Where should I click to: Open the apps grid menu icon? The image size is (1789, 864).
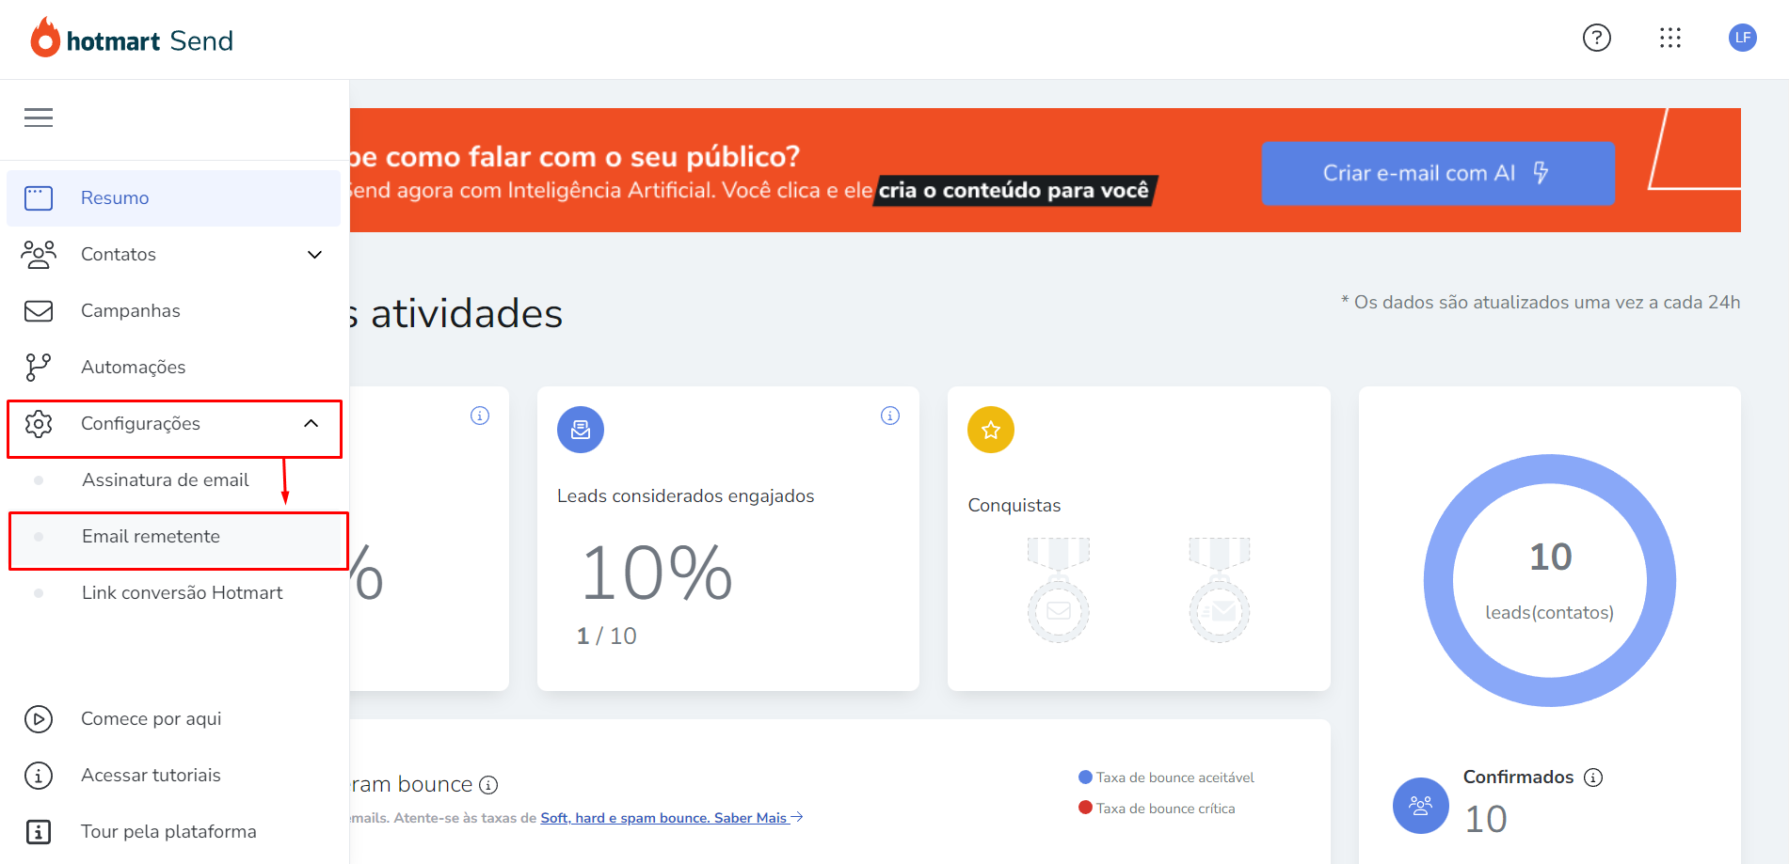coord(1670,38)
